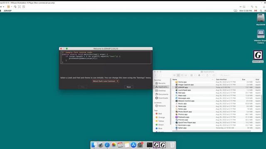Open the Metal Dark Low Contrast theme dropdown
The width and height of the screenshot is (266, 149).
[x=106, y=81]
